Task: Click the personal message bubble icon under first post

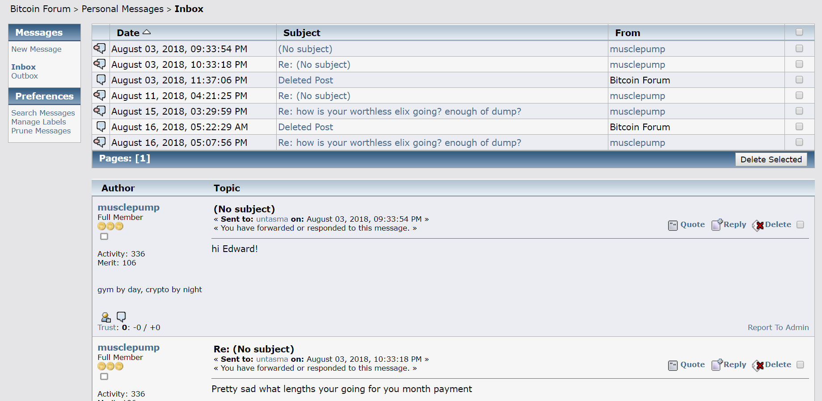Action: 121,317
